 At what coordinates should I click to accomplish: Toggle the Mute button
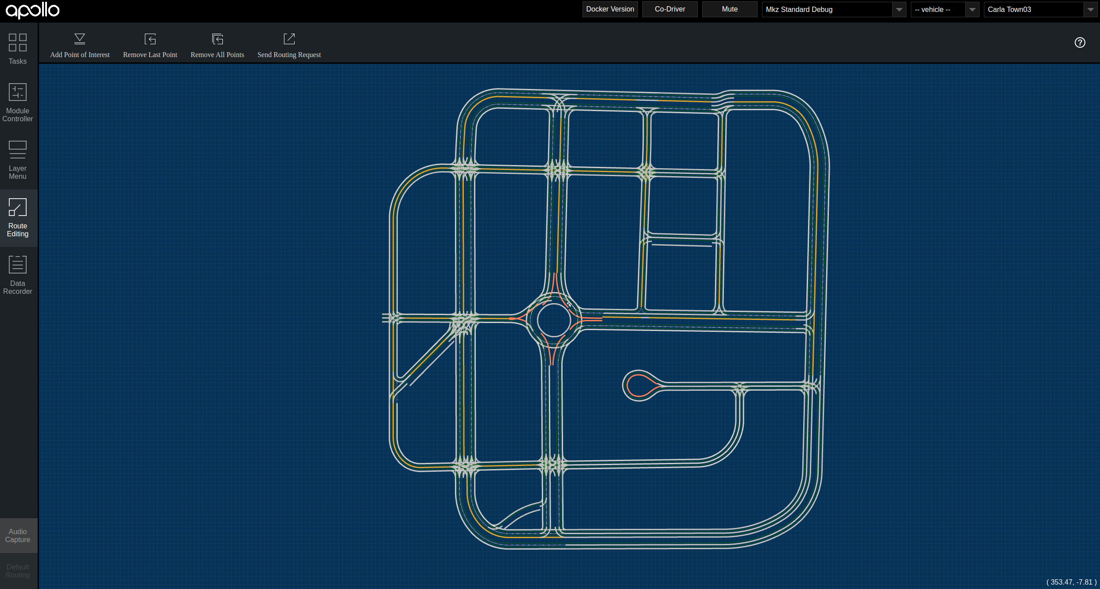[x=729, y=9]
